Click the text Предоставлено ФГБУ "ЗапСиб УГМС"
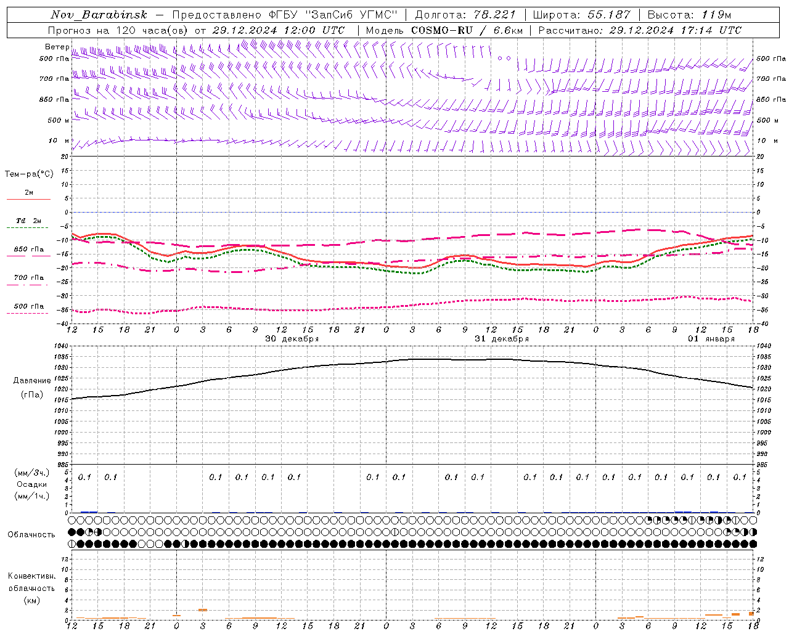The height and width of the screenshot is (631, 789). (x=285, y=15)
